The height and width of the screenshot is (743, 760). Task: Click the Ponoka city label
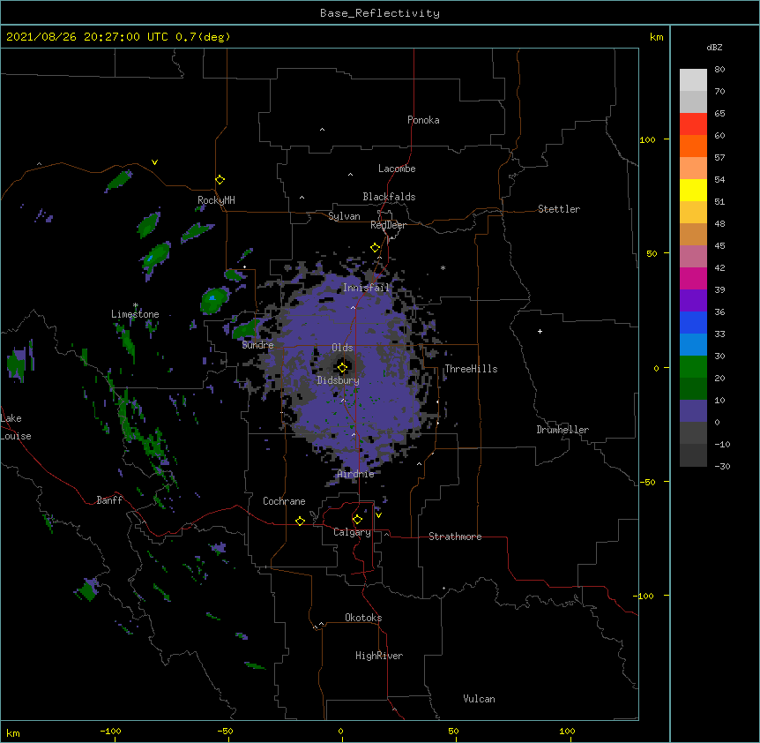point(423,120)
